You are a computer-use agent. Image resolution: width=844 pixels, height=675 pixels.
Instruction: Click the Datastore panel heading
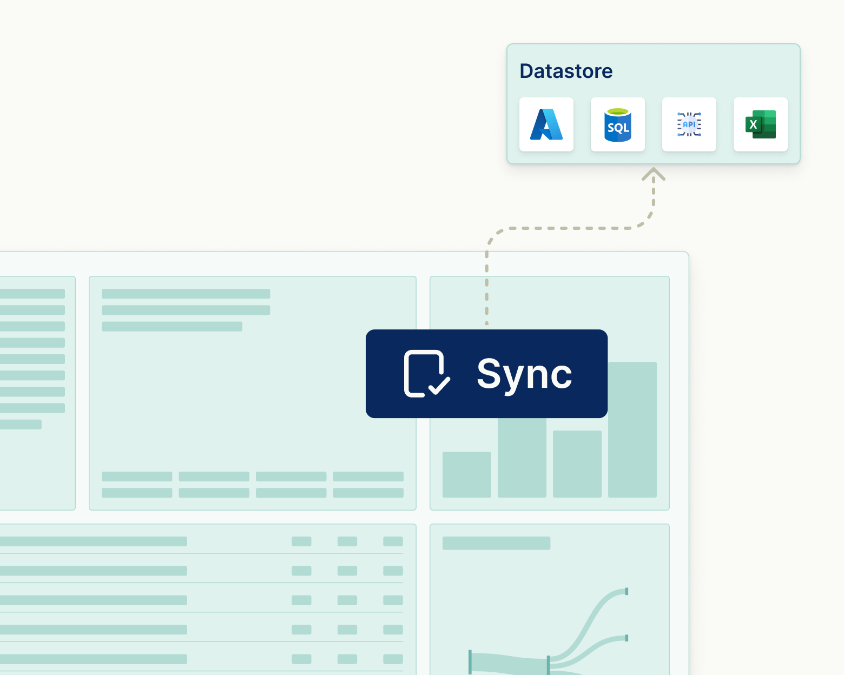[x=565, y=70]
